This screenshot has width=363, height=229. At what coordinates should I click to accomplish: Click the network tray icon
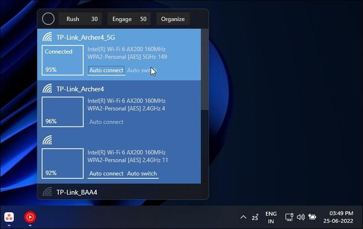[x=289, y=217]
